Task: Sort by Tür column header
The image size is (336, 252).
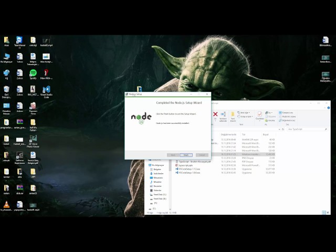Action: [x=244, y=134]
